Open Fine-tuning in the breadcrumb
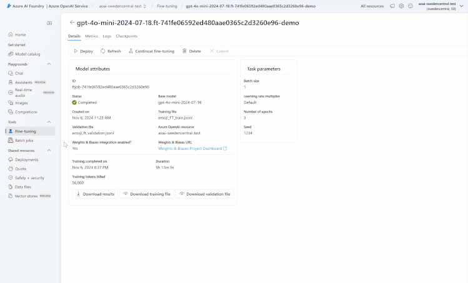 167,6
